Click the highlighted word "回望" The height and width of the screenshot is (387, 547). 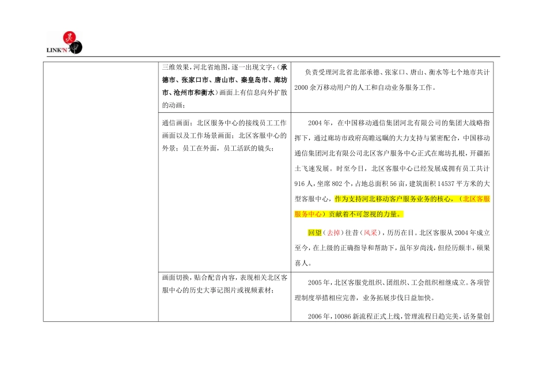tap(314, 233)
